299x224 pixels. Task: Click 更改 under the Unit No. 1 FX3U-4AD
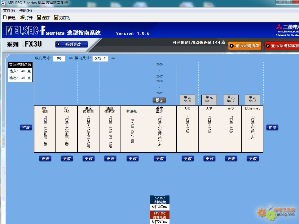pos(209,159)
